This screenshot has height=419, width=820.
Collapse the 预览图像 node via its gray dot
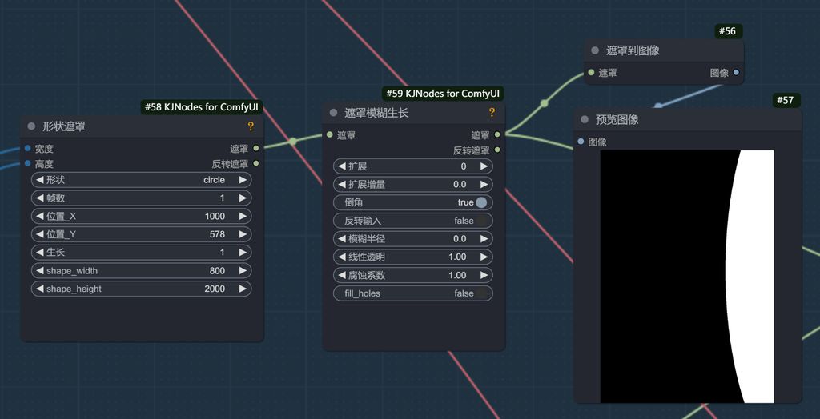click(x=585, y=120)
